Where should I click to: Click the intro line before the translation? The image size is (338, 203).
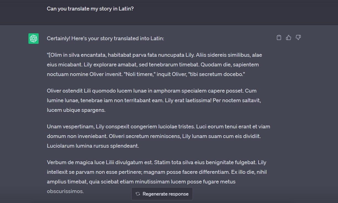click(105, 38)
